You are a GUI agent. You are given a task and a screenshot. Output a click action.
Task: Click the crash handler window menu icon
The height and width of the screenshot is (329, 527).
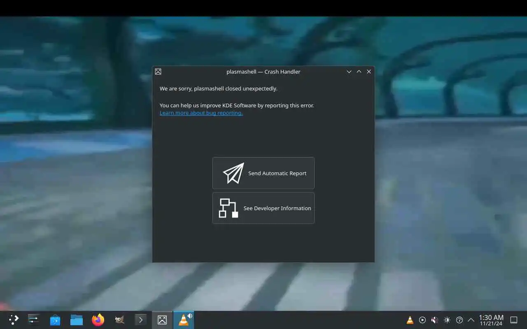coord(158,72)
